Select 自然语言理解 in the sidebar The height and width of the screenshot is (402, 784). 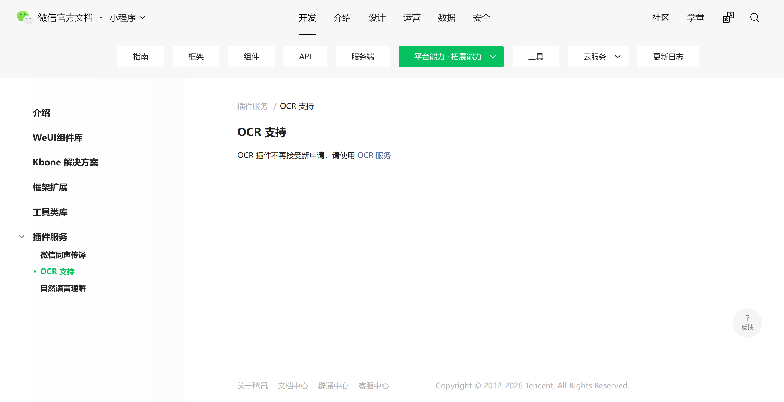(63, 288)
